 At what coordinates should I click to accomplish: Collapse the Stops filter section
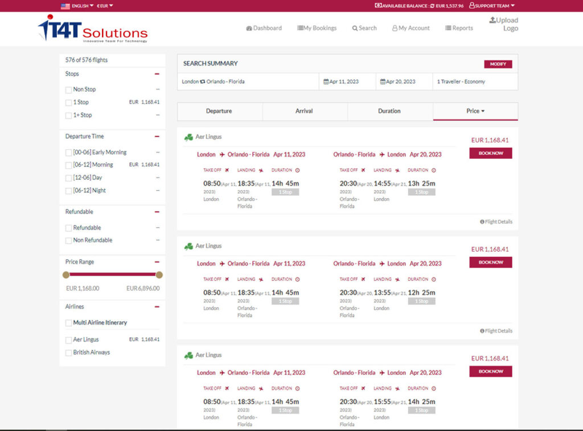157,74
